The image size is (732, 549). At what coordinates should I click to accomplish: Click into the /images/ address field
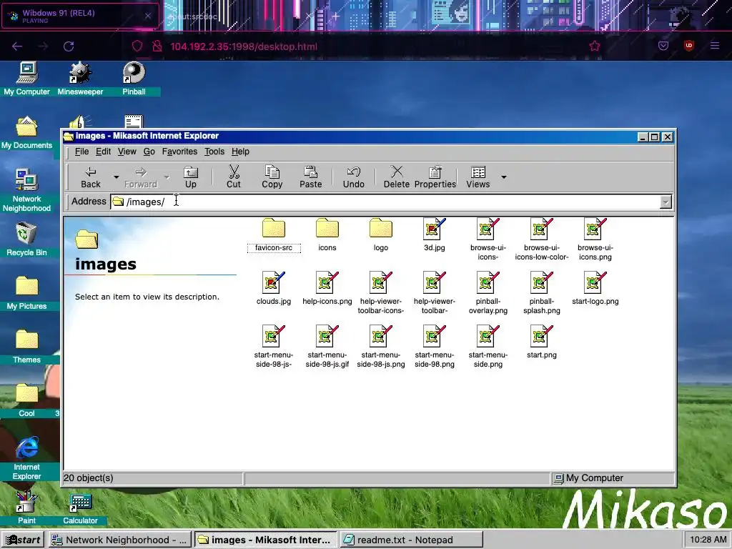(385, 202)
